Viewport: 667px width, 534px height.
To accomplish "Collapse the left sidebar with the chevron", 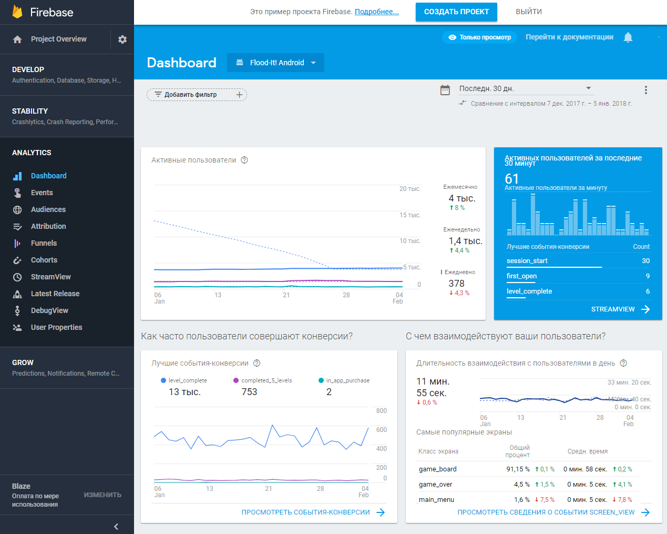I will pyautogui.click(x=116, y=526).
